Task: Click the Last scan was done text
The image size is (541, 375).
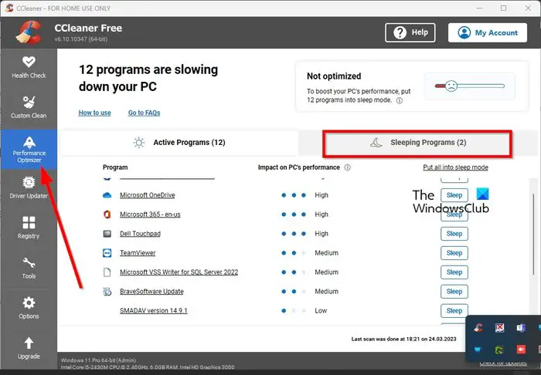Action: click(403, 340)
